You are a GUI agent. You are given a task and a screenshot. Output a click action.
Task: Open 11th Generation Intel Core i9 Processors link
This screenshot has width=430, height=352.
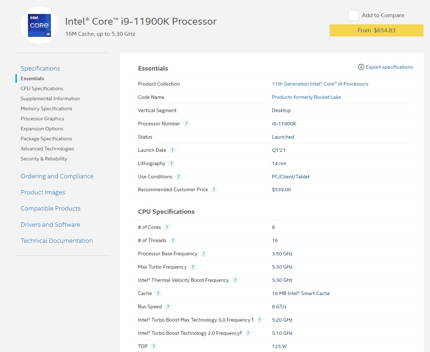point(320,84)
